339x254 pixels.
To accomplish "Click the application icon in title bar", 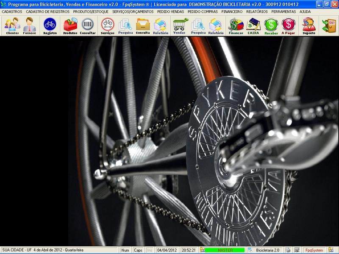I will pyautogui.click(x=3, y=4).
